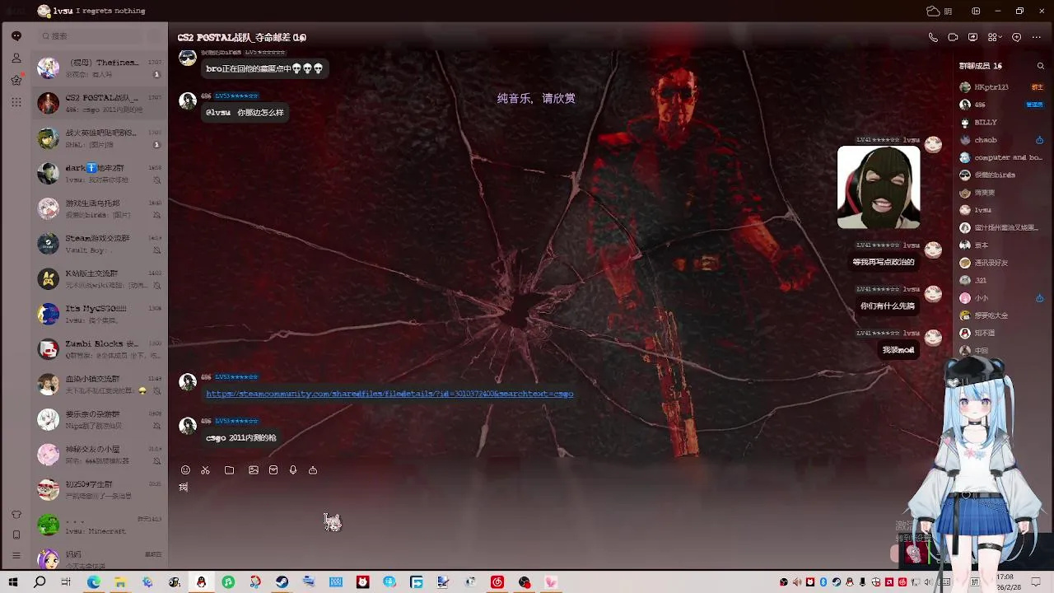Open the dark地牢2群 conversation

100,173
